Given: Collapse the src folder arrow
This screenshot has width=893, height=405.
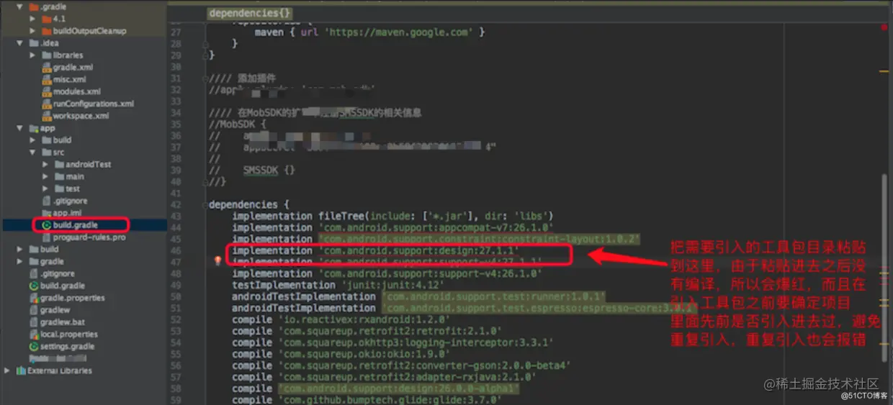Looking at the screenshot, I should point(32,153).
